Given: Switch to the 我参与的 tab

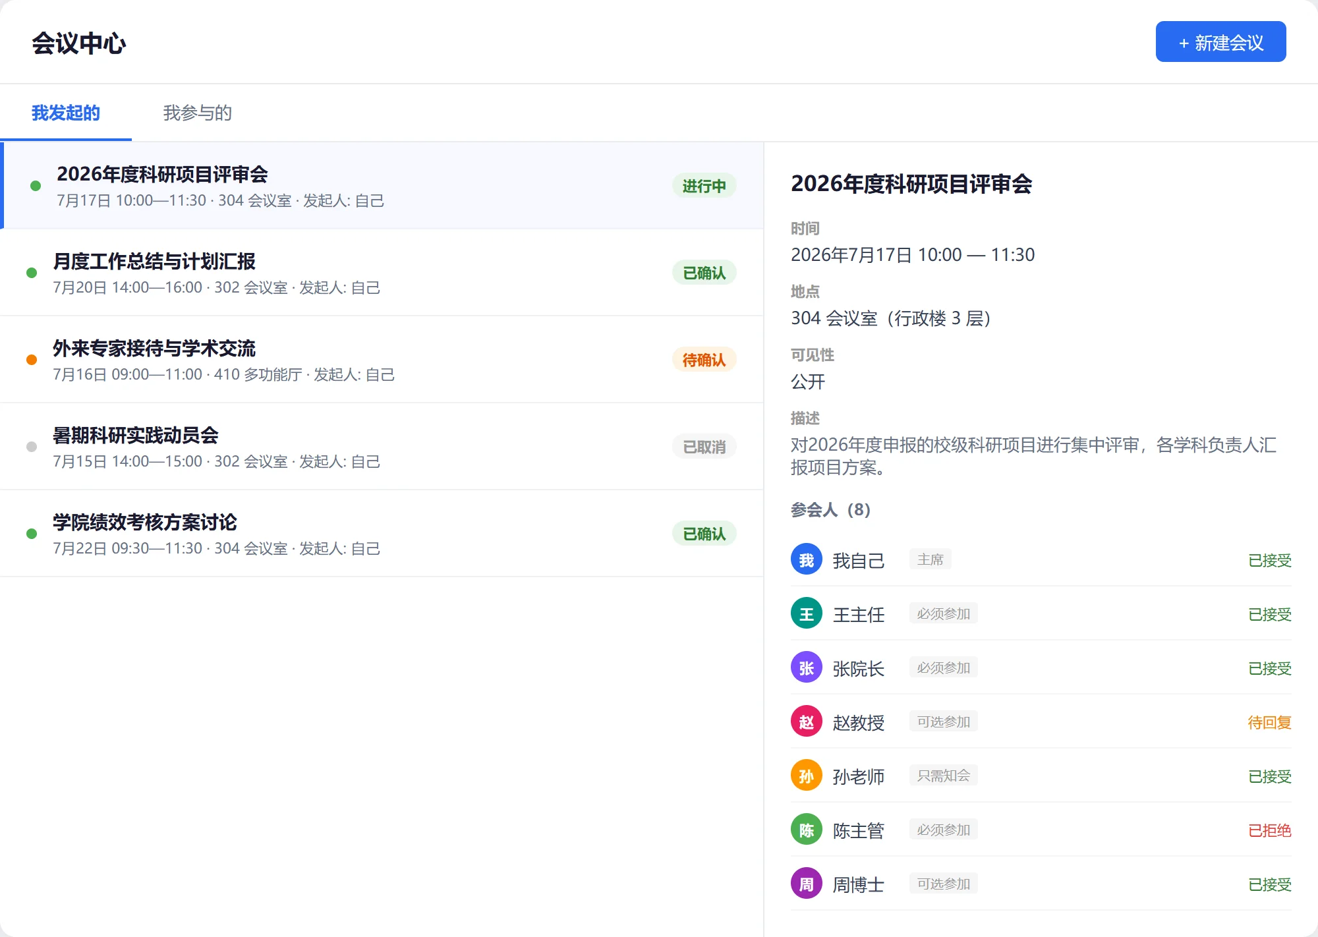Looking at the screenshot, I should point(198,113).
